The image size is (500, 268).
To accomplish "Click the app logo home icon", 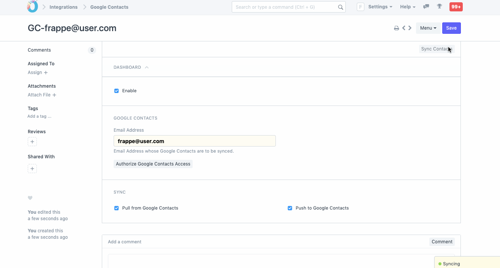I will tap(33, 6).
